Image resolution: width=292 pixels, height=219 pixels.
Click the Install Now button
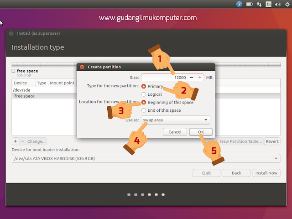click(266, 173)
